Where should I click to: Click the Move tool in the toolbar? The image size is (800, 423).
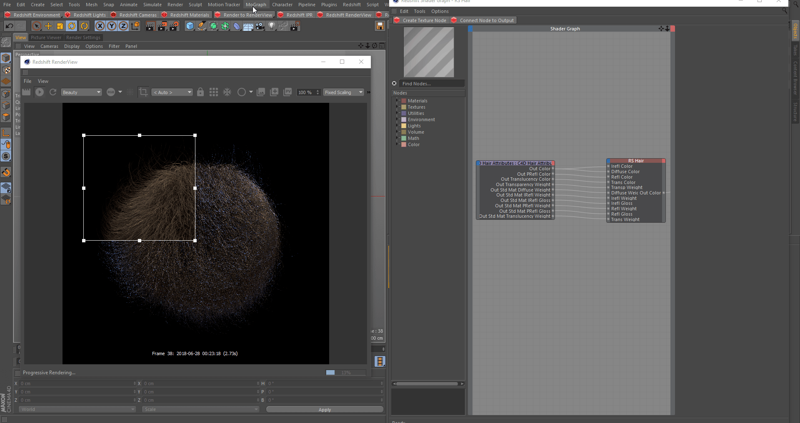48,26
